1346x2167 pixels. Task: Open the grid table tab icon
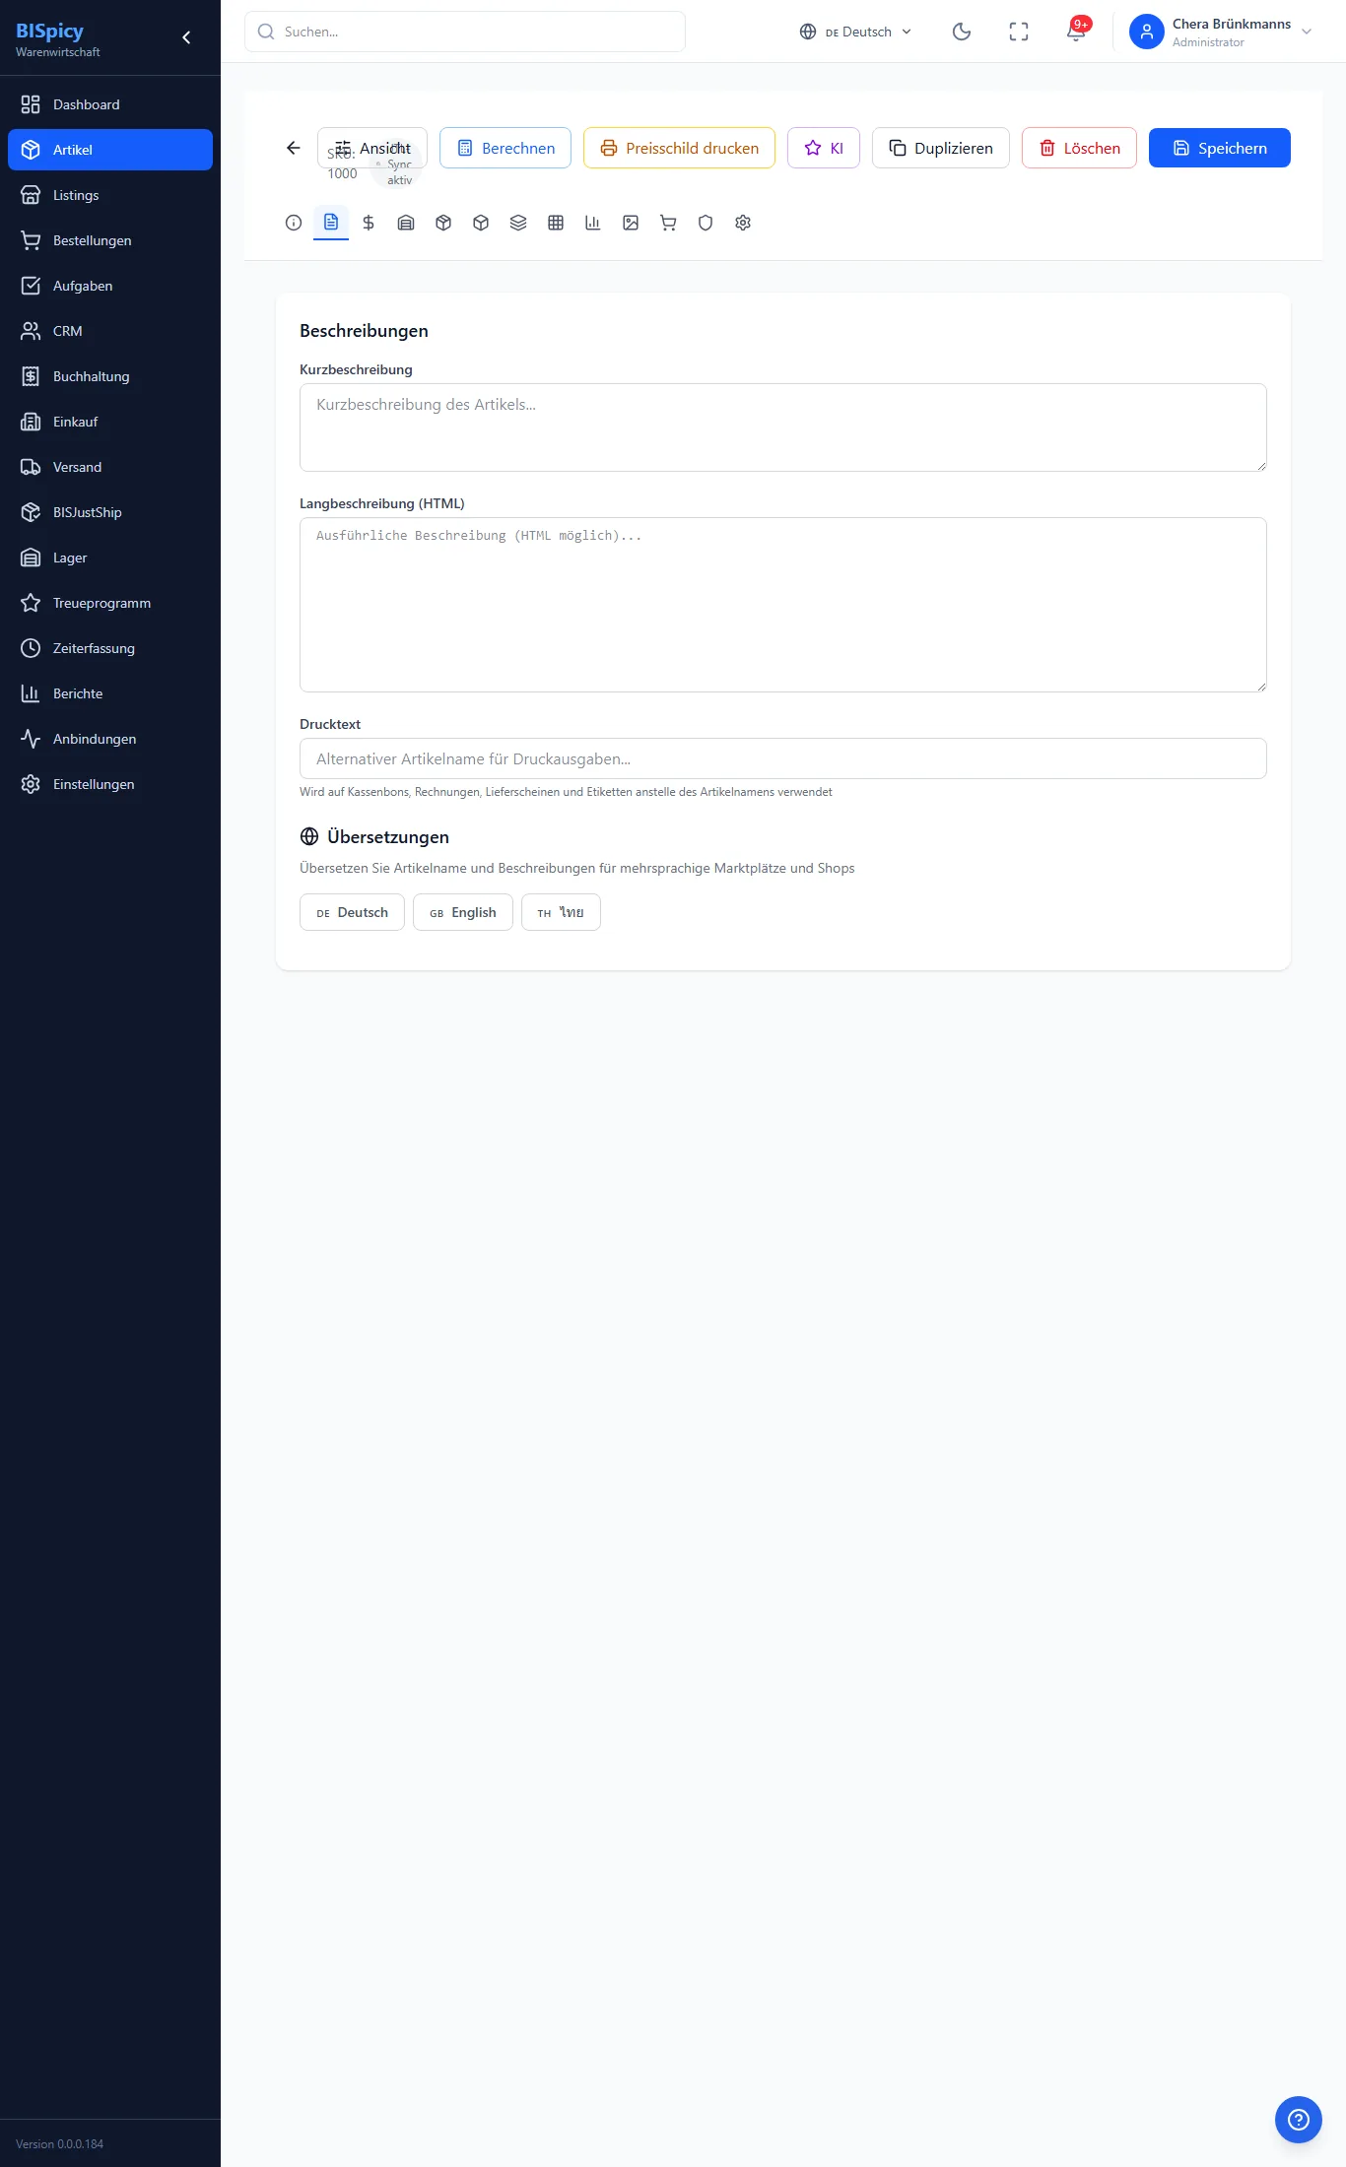[x=556, y=223]
